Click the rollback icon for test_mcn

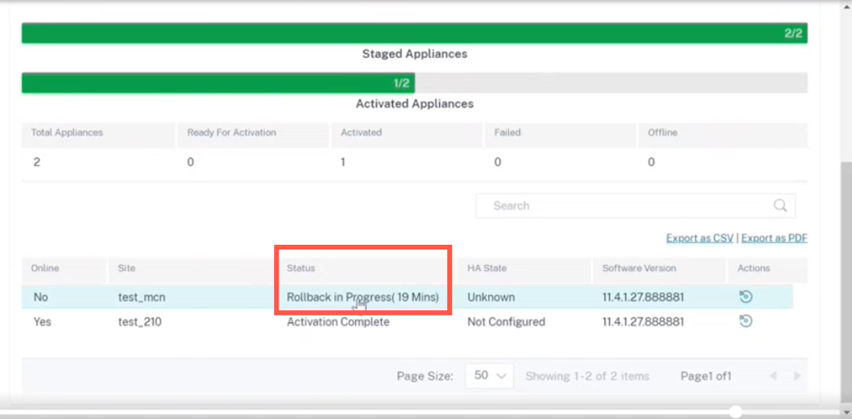[746, 297]
